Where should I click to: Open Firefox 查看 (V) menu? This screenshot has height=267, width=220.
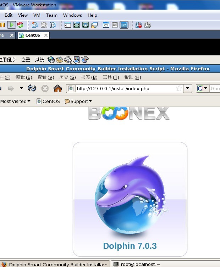pos(46,77)
